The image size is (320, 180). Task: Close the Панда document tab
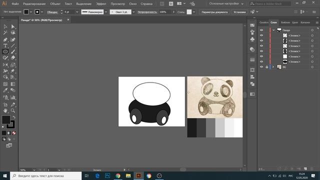click(68, 20)
